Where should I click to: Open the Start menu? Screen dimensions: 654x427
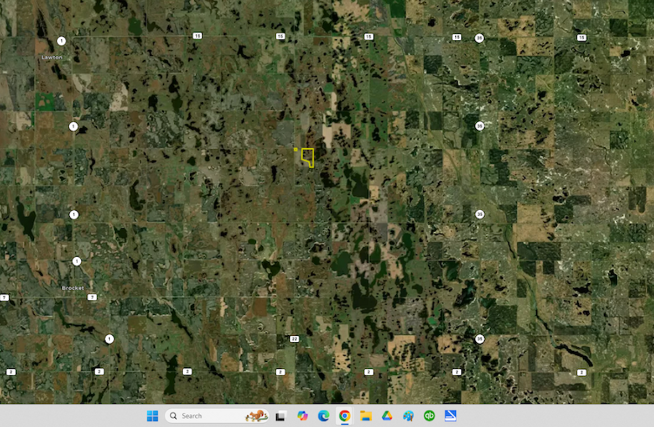[153, 415]
